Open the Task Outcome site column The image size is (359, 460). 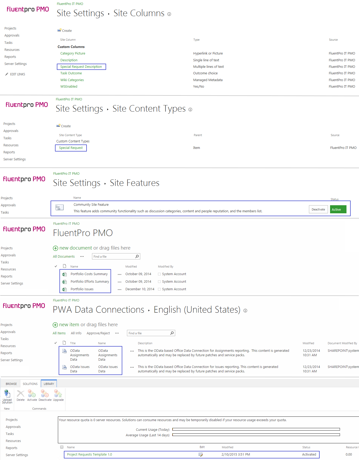(71, 73)
